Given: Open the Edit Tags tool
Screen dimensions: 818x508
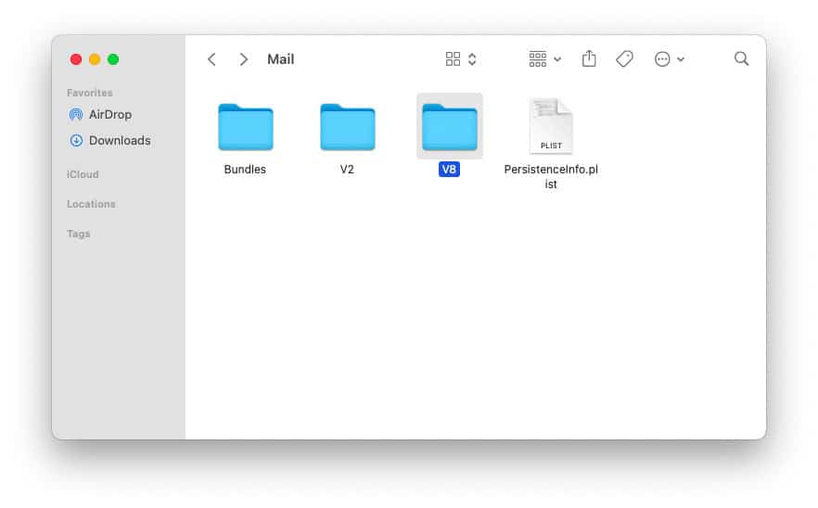Looking at the screenshot, I should 624,59.
